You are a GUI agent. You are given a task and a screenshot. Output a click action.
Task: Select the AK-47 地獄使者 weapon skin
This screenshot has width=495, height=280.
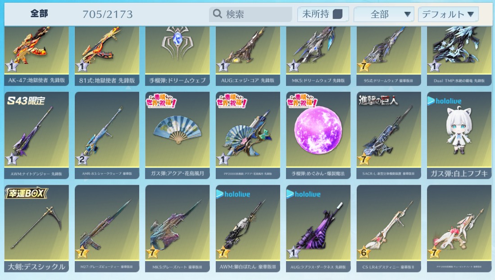click(x=36, y=56)
